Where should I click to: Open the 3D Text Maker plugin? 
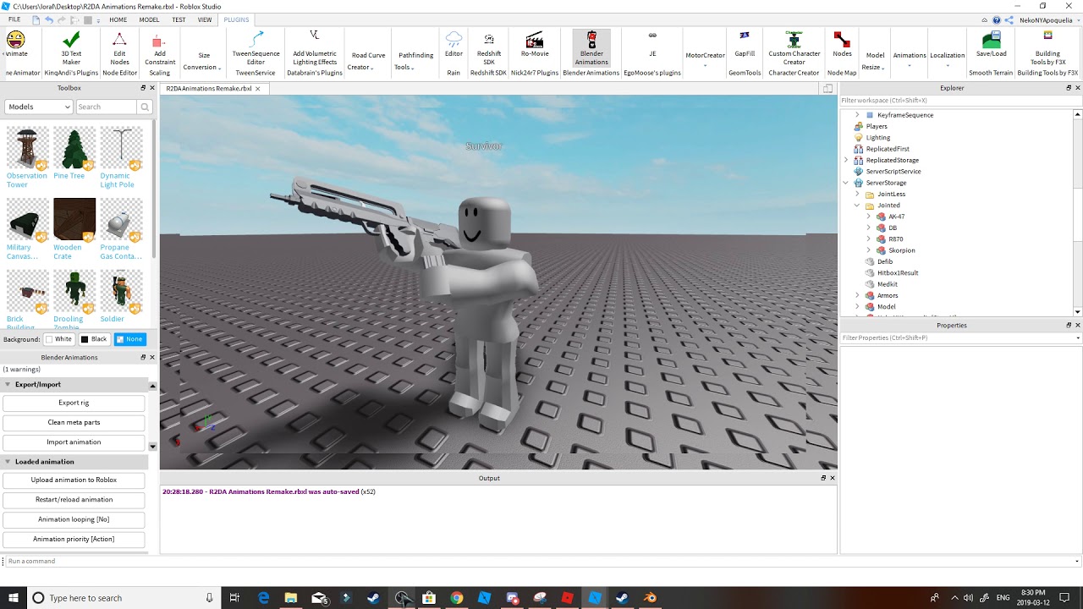(71, 49)
